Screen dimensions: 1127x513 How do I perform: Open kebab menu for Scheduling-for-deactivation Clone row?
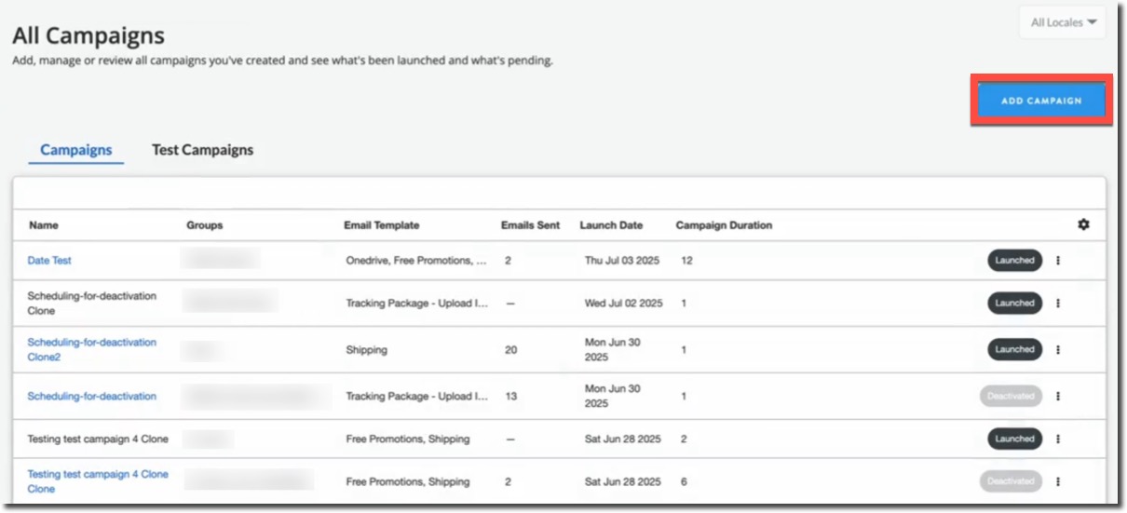pos(1058,304)
